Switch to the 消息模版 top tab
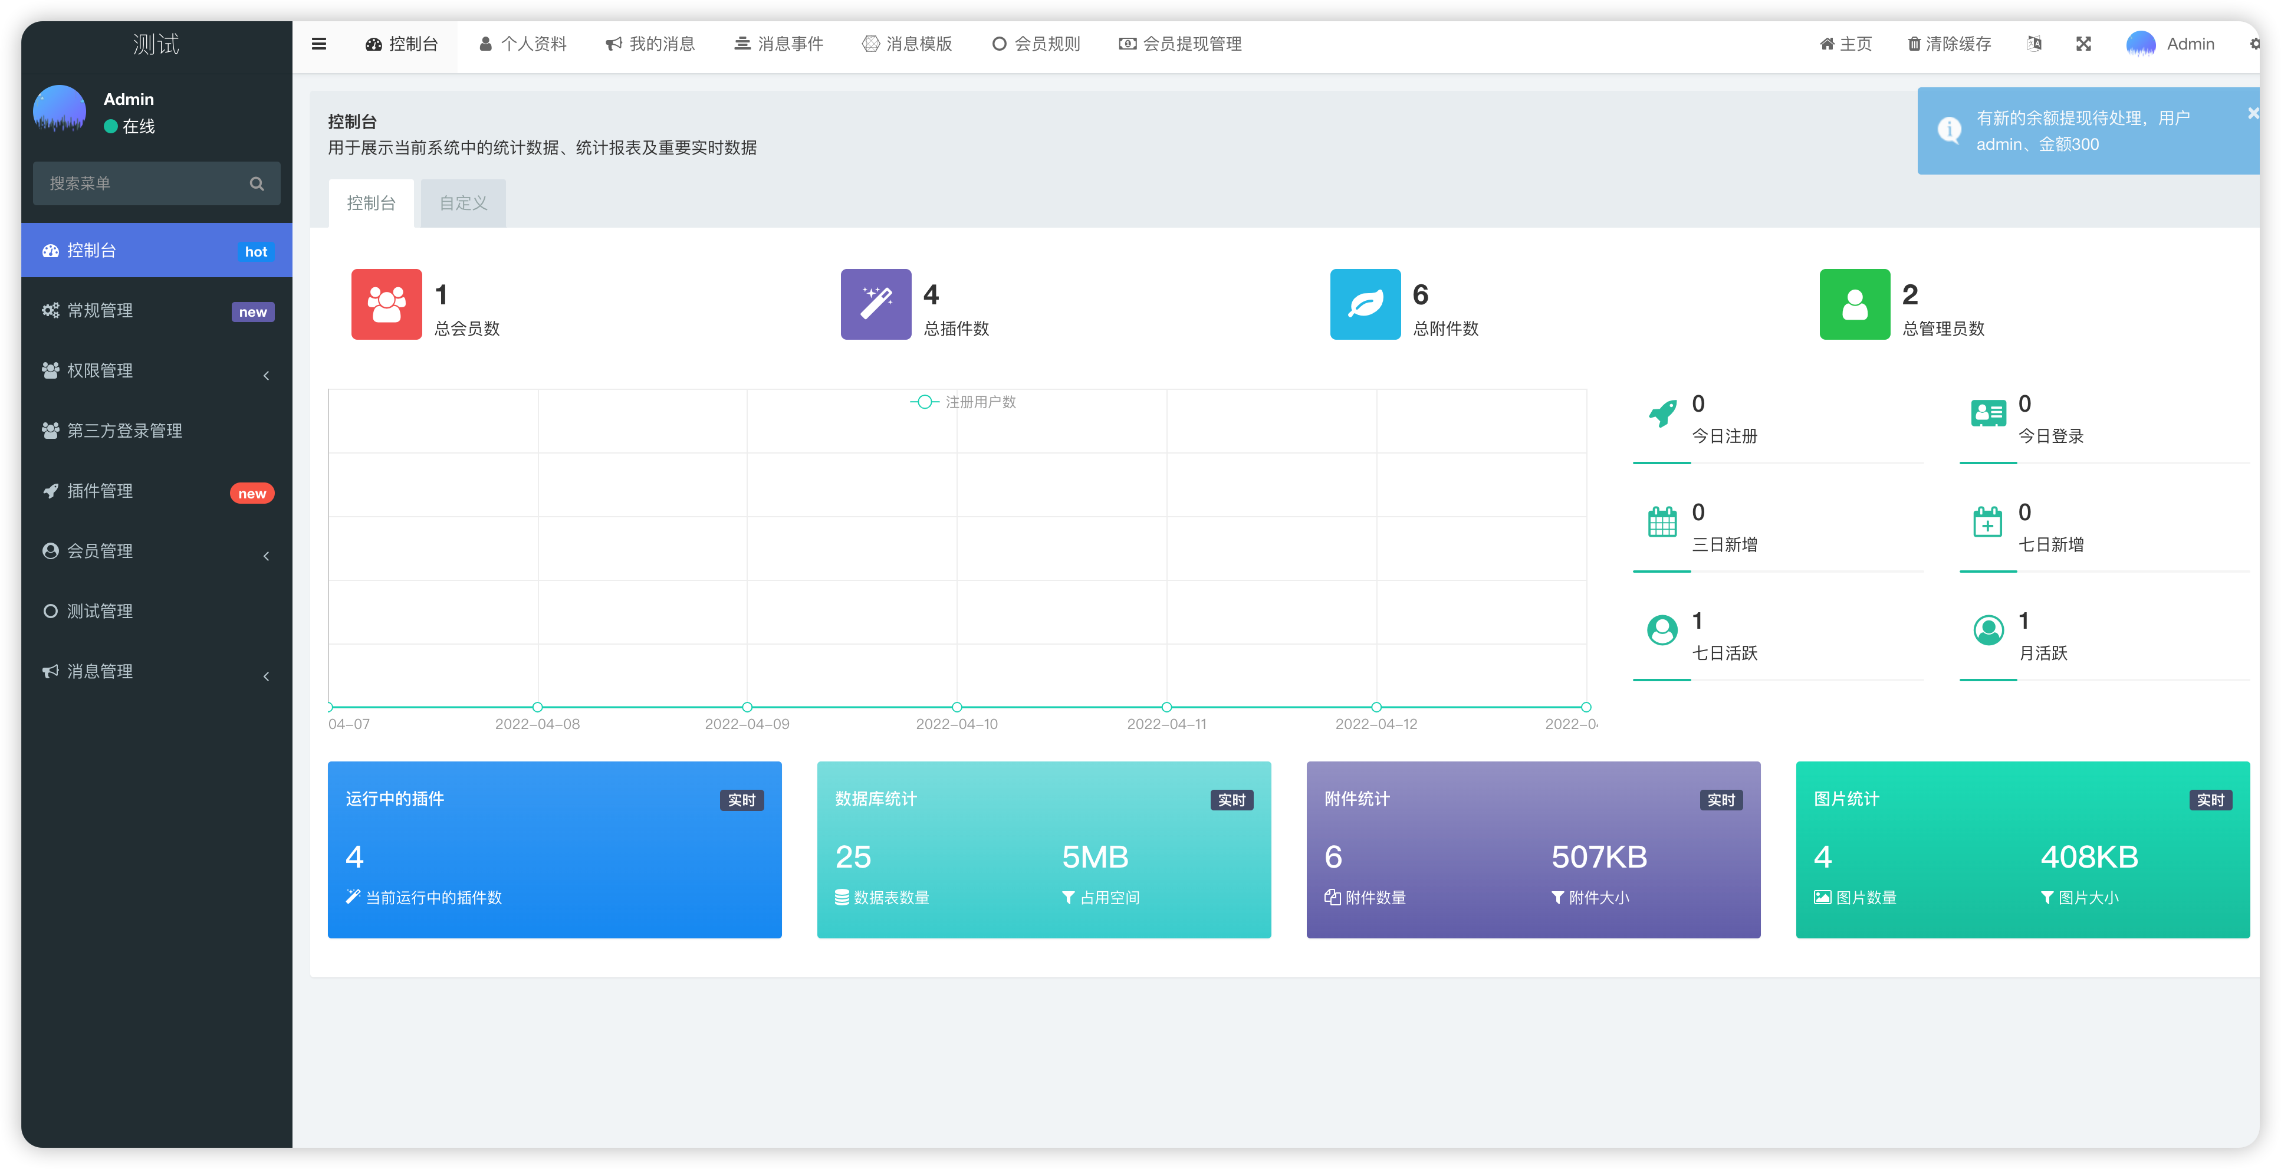Viewport: 2281px width, 1169px height. [x=907, y=44]
